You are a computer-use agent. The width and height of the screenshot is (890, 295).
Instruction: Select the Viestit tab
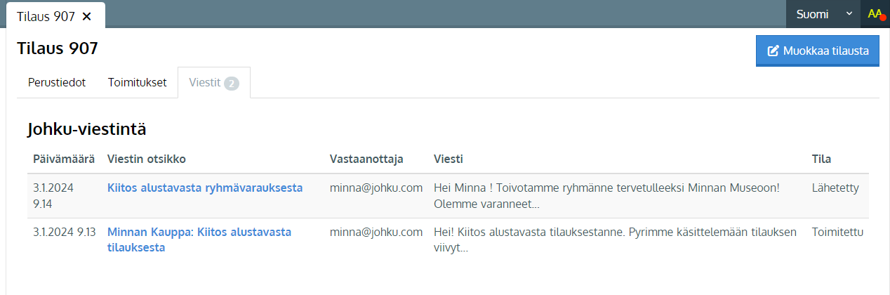point(214,83)
